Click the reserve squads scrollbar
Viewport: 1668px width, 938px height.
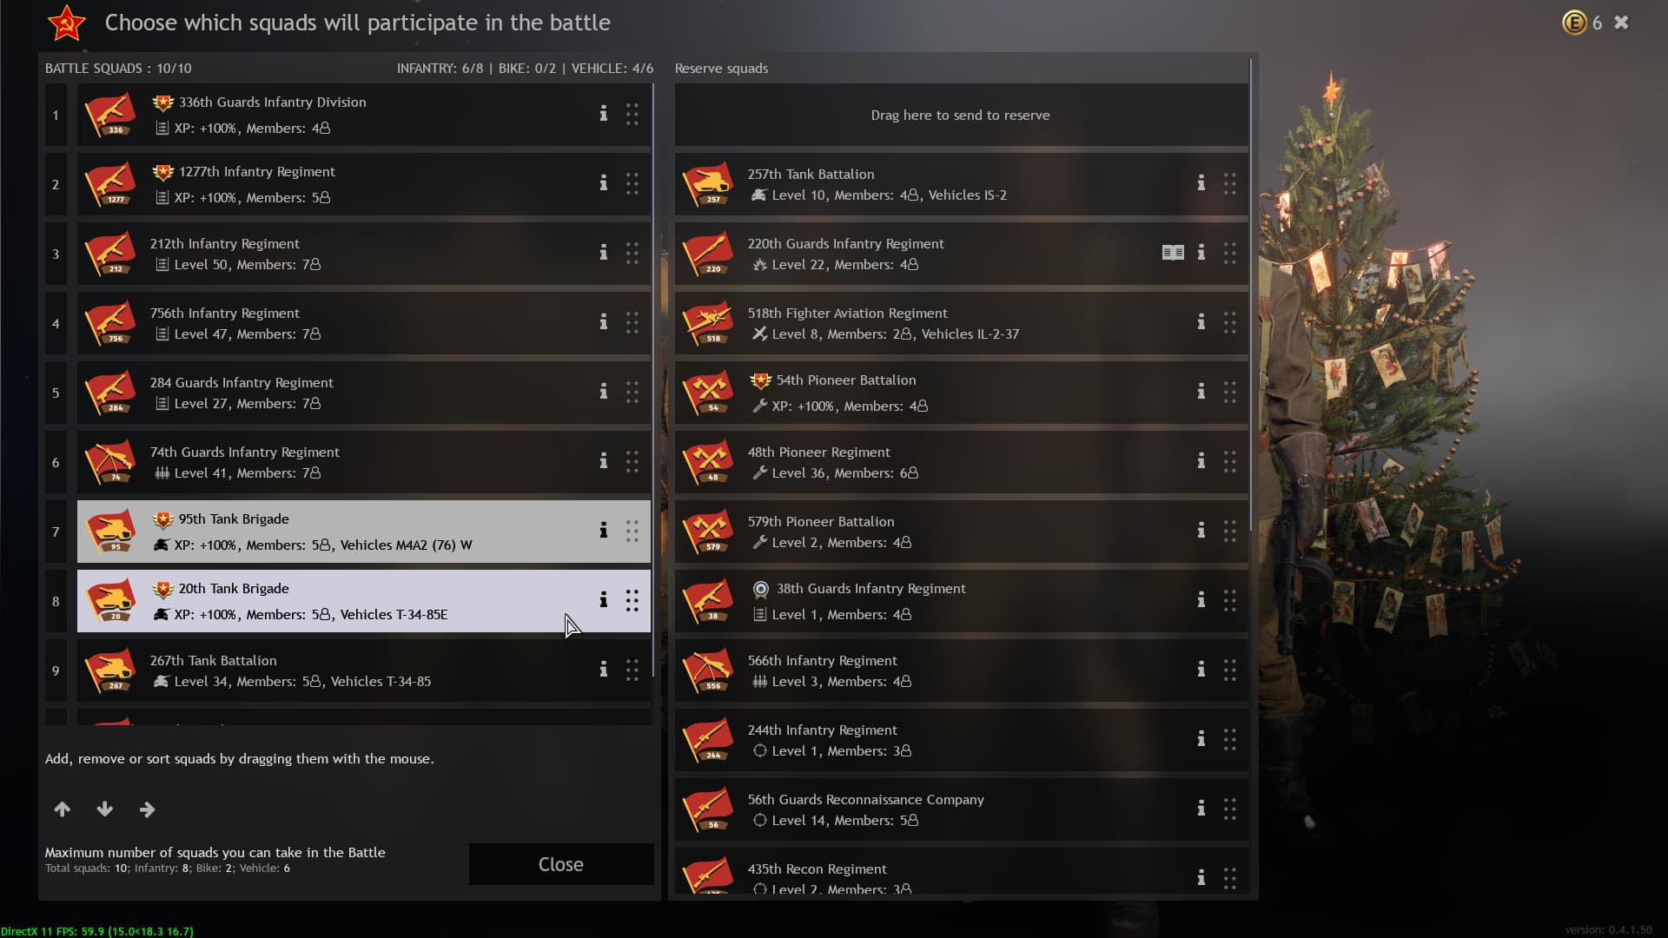pos(1251,295)
